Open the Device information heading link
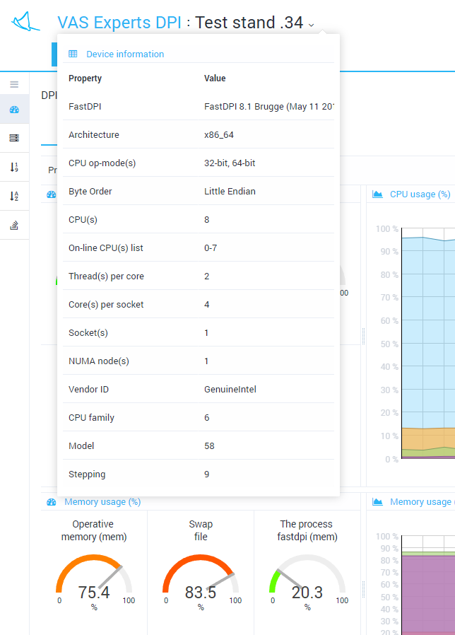Screen dimensions: 455x635 (125, 54)
